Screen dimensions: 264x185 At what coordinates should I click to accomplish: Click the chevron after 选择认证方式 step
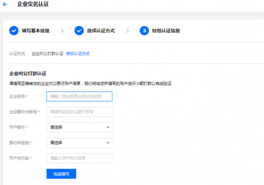[127, 31]
